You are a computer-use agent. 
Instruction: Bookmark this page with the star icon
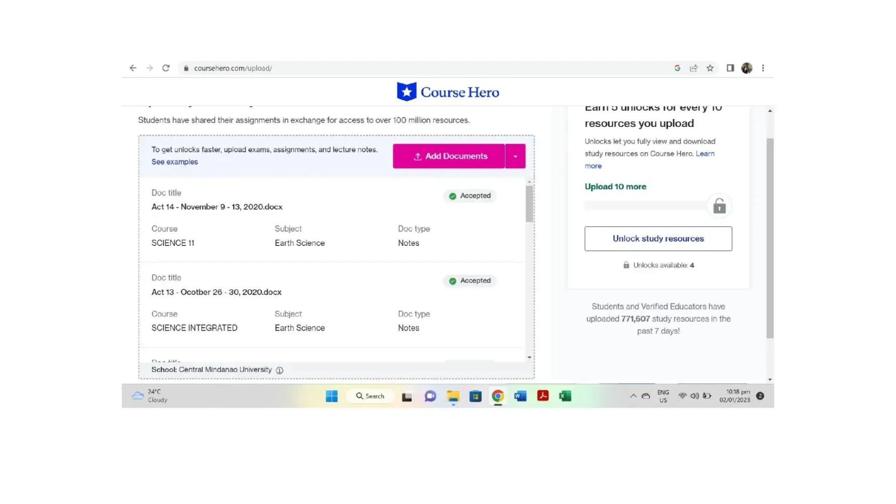[x=710, y=68]
